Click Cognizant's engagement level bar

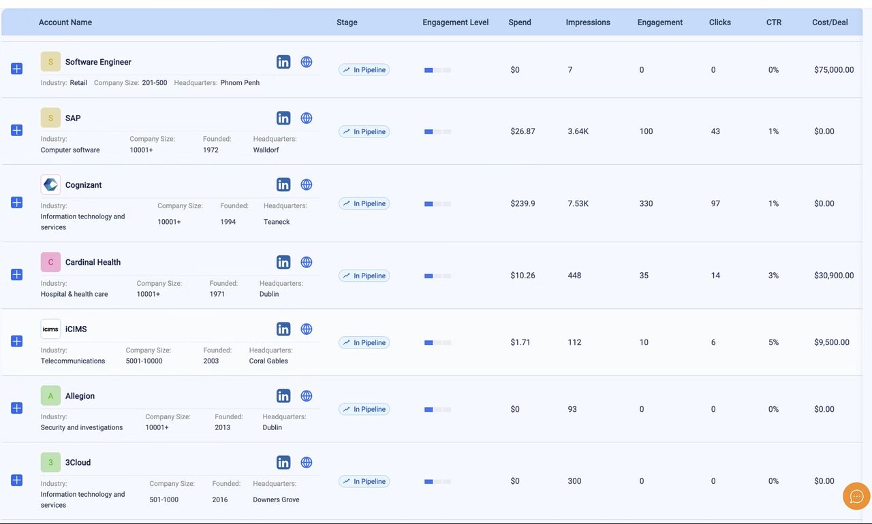point(437,203)
